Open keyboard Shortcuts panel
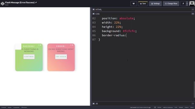The height and width of the screenshot is (109, 195). [x=24, y=107]
